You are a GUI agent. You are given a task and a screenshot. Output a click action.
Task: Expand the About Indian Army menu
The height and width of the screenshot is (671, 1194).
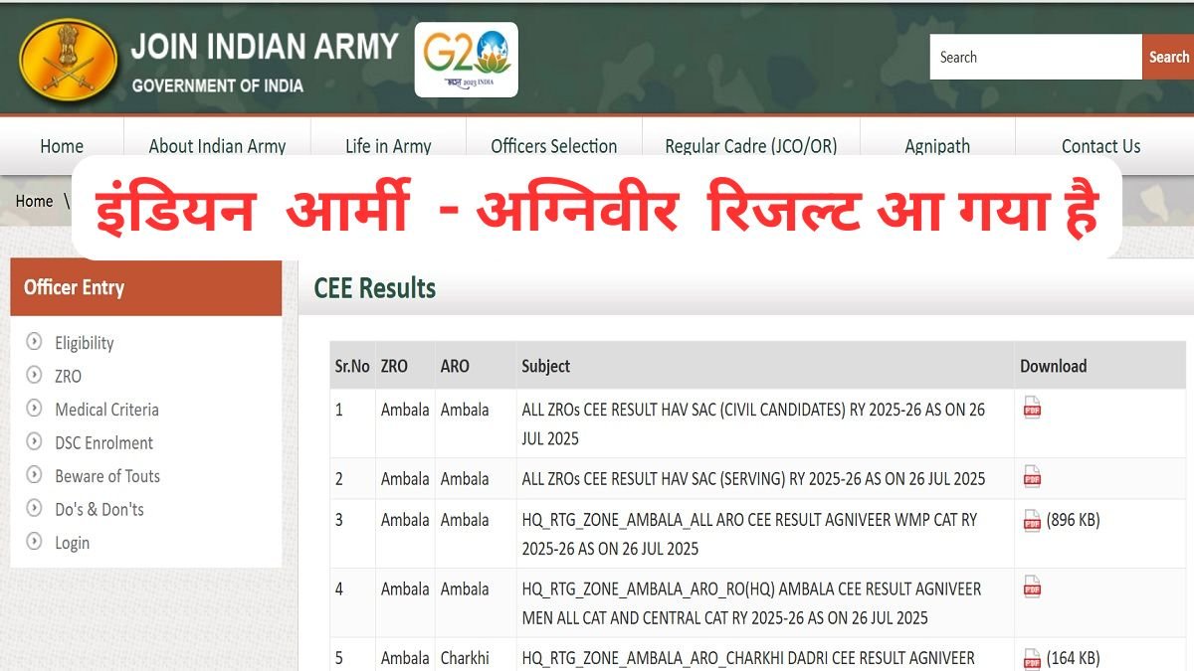tap(217, 146)
